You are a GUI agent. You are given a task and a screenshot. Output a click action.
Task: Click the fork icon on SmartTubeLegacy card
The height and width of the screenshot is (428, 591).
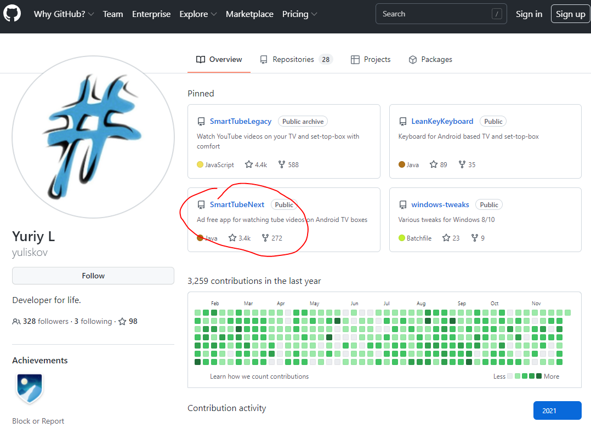tap(282, 164)
